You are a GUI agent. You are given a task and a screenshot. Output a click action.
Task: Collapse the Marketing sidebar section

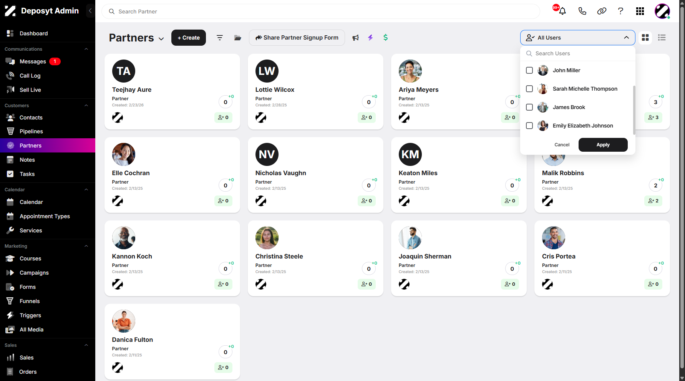tap(86, 246)
